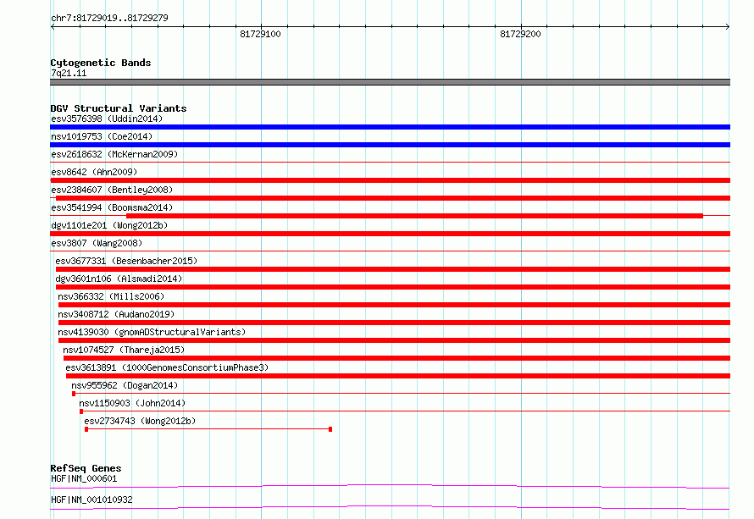The width and height of the screenshot is (754, 519).
Task: Click blue bar under esv3576398 (Uddin2014)
Action: point(390,127)
